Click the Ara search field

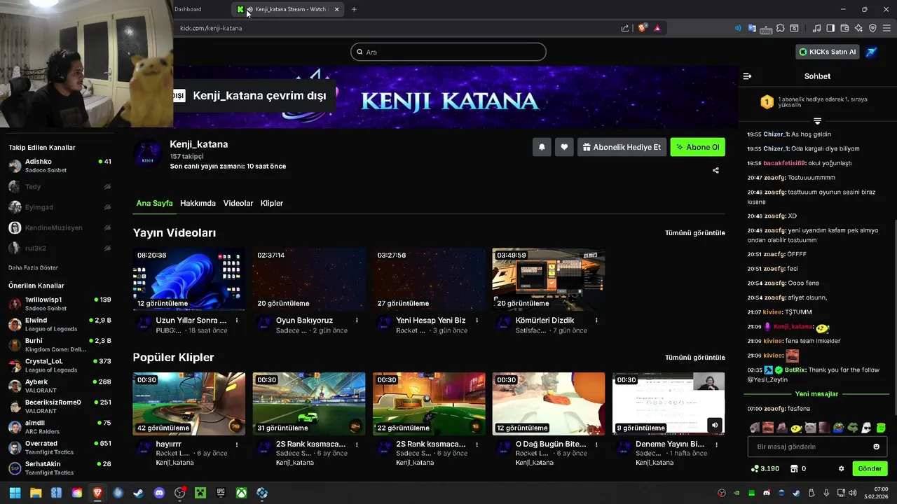click(448, 52)
